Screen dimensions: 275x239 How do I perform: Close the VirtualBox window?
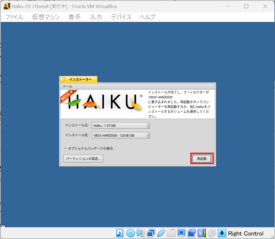265,6
